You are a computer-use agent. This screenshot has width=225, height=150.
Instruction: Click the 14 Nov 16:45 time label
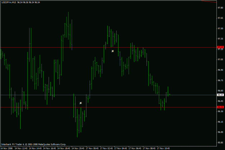50,148
